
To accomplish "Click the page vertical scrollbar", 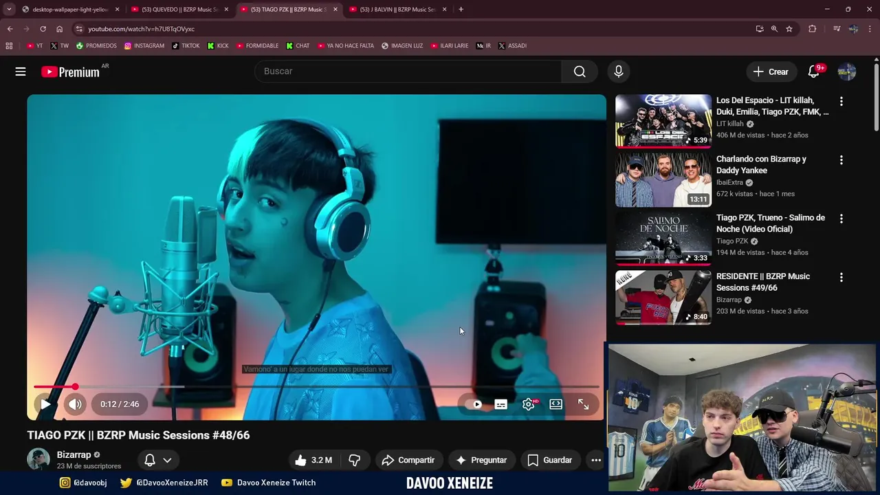I will tap(877, 96).
